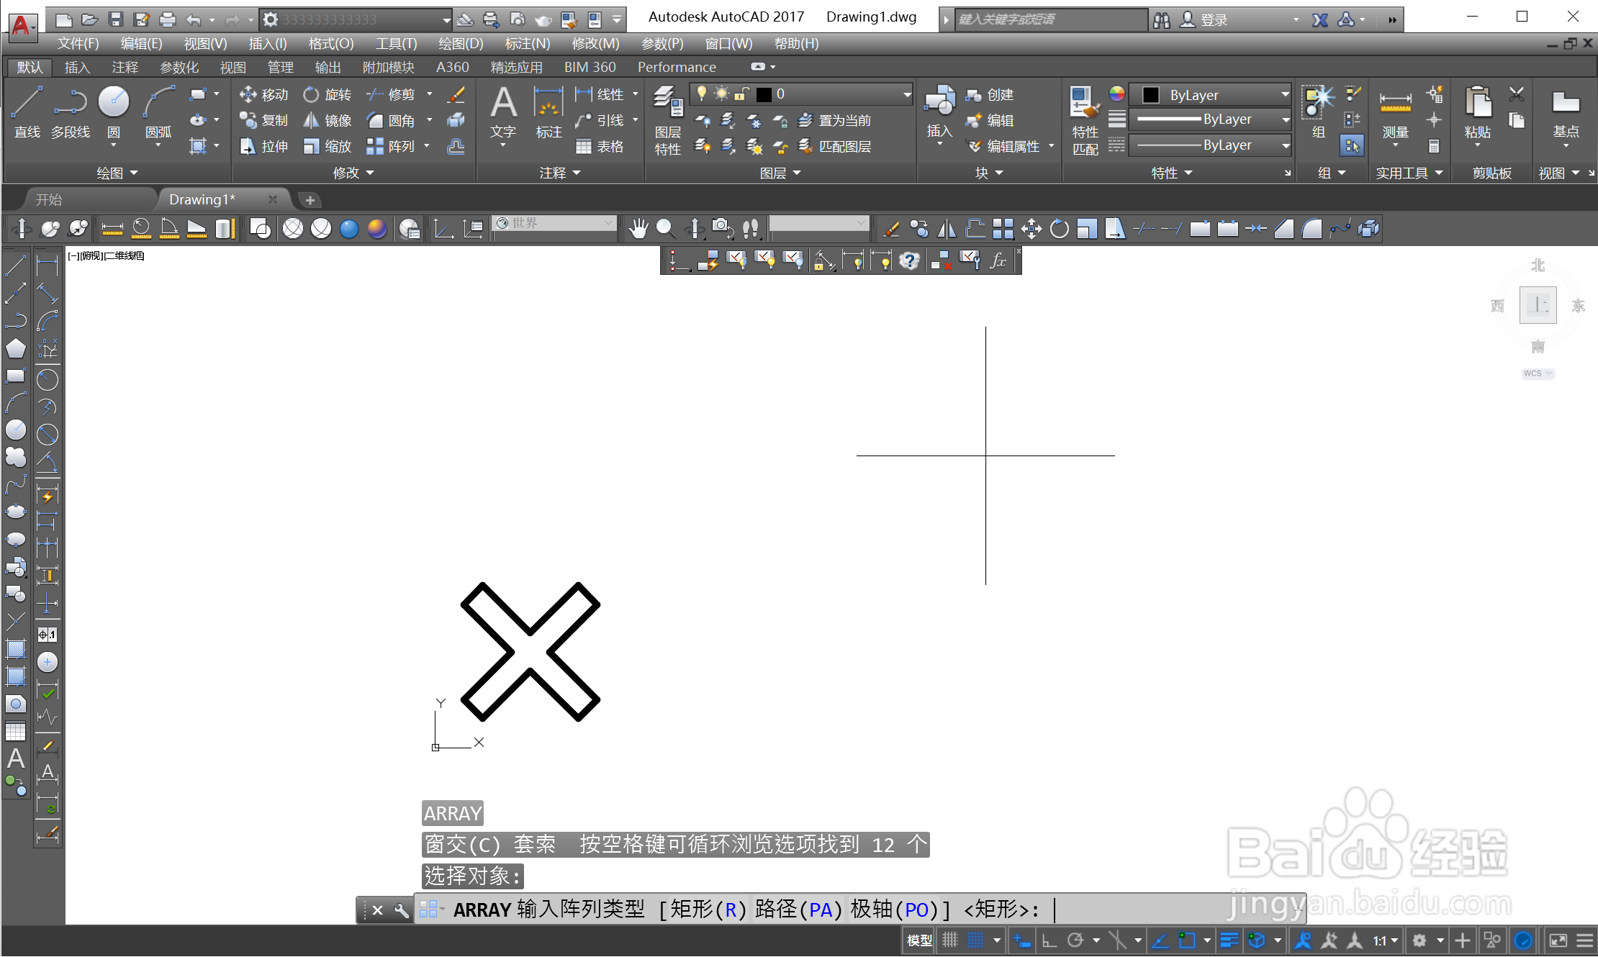Toggle grid display in status bar
The width and height of the screenshot is (1598, 957).
(950, 940)
